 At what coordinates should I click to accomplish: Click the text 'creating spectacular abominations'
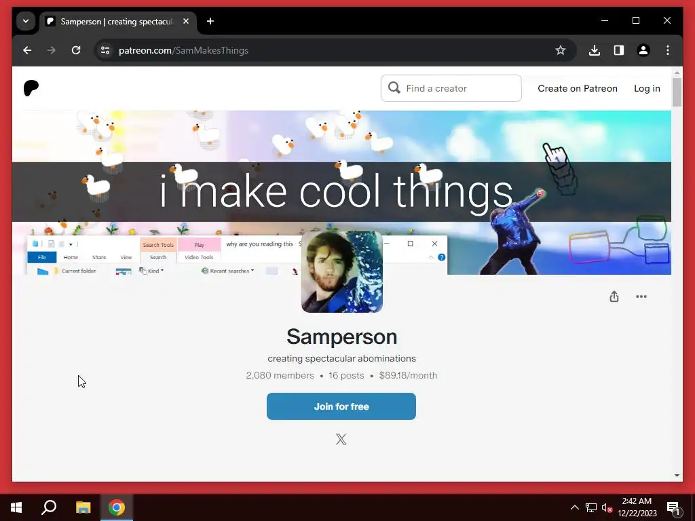(342, 358)
